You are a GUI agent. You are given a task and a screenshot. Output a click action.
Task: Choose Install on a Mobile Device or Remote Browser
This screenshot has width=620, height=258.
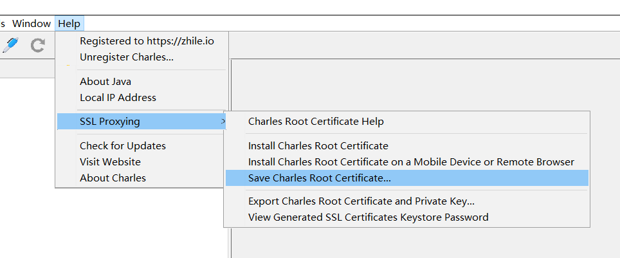[407, 162]
